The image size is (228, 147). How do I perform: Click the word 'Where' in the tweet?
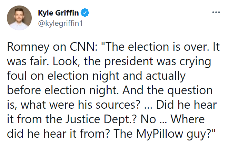188,119
